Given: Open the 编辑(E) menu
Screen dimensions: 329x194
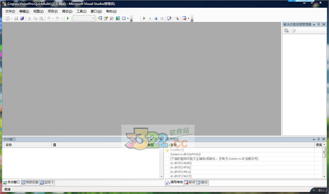Looking at the screenshot, I should [24, 11].
